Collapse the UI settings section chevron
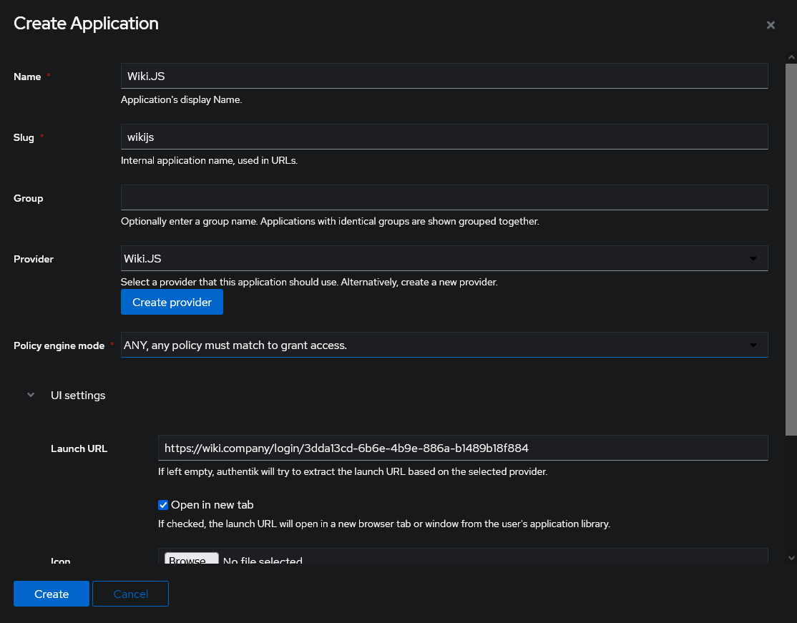This screenshot has width=797, height=623. 31,395
